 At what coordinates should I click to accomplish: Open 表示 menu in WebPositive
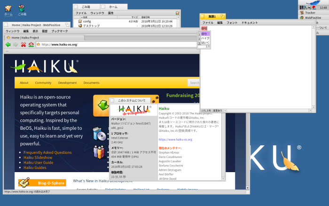coord(35,31)
